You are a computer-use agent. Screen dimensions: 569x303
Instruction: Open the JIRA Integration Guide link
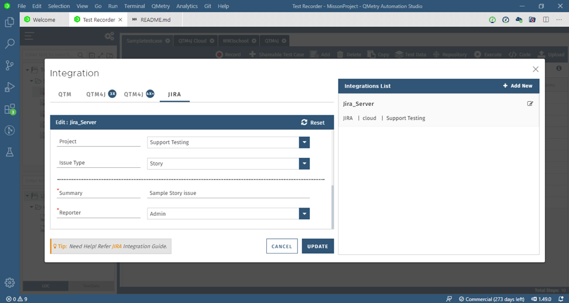pyautogui.click(x=117, y=246)
